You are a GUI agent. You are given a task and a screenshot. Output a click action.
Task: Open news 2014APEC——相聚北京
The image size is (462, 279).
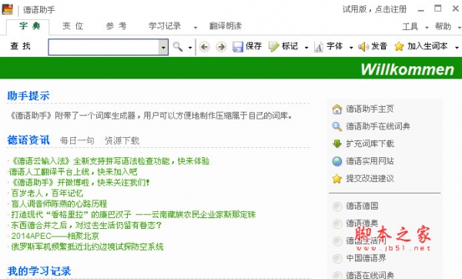click(x=55, y=237)
